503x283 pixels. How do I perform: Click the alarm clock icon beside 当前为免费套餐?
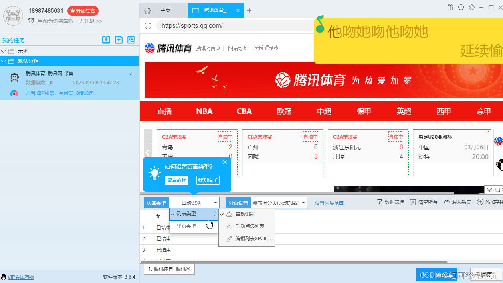(x=31, y=21)
